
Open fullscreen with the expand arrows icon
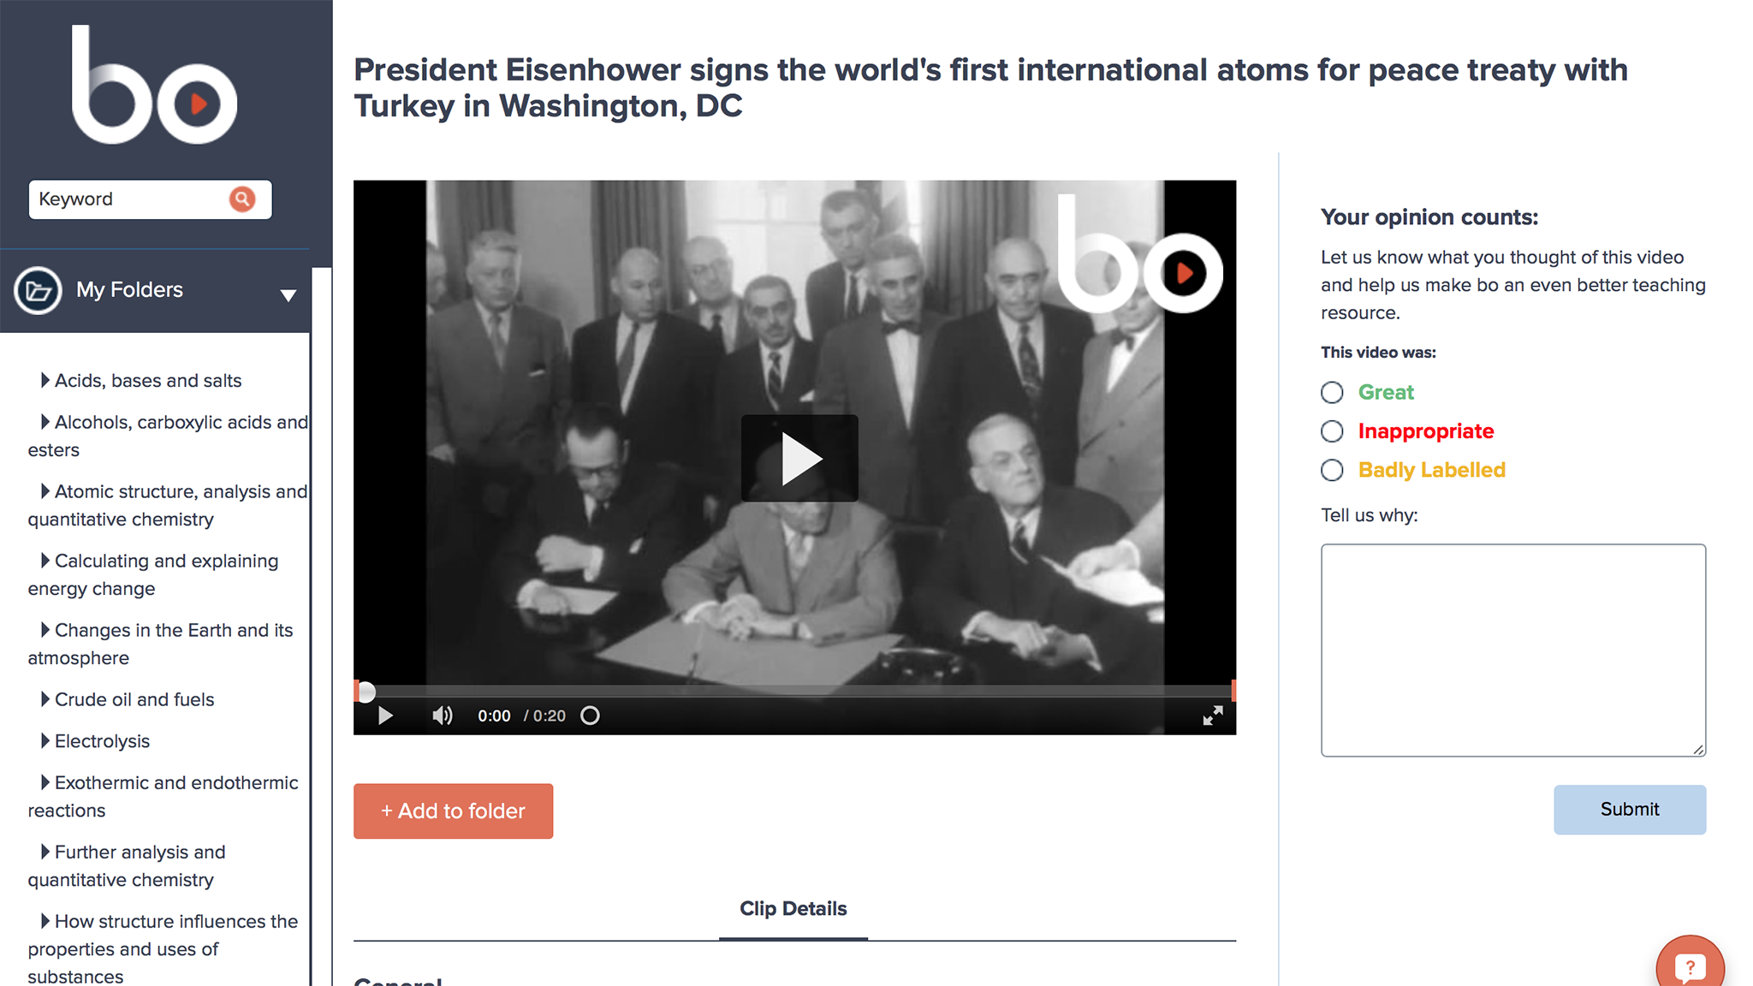click(1213, 716)
